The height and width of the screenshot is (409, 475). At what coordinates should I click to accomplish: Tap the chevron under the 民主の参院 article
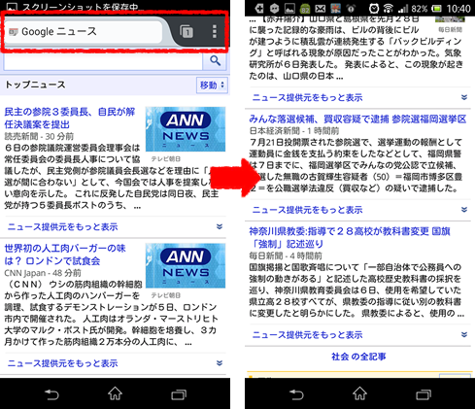pos(220,226)
